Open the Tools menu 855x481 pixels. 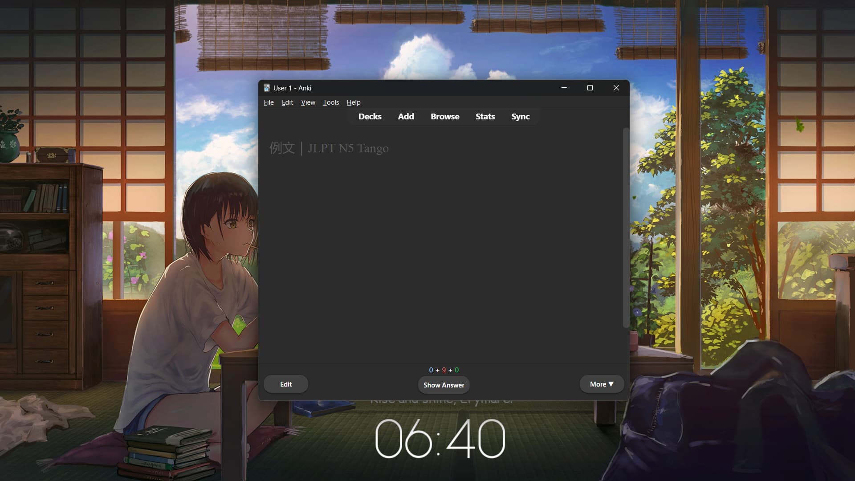[x=331, y=102]
